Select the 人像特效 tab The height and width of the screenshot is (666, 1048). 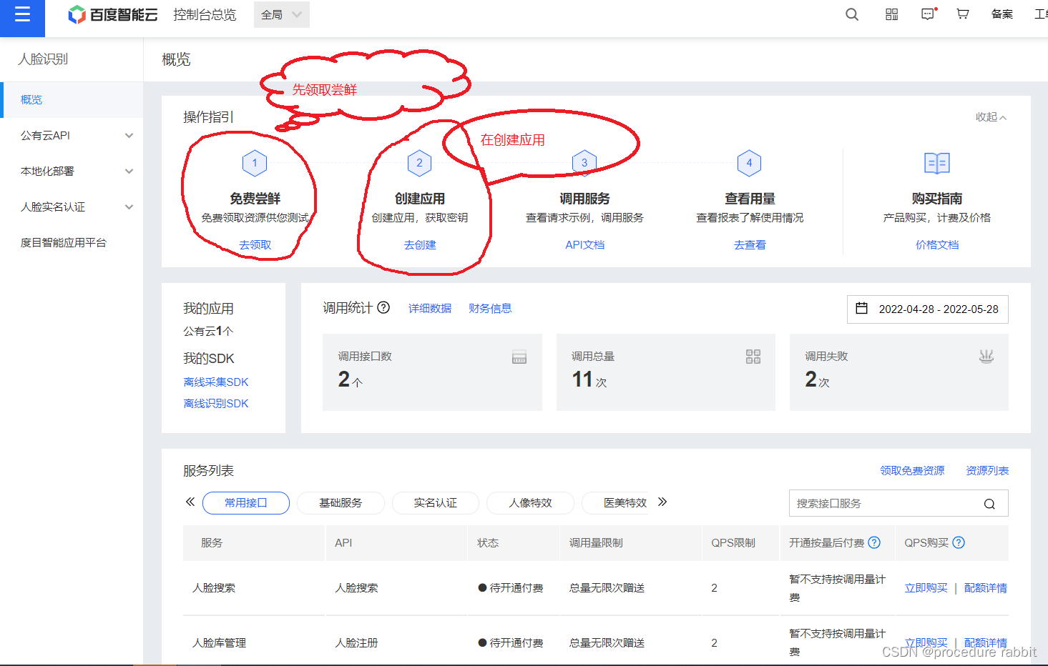pos(530,502)
